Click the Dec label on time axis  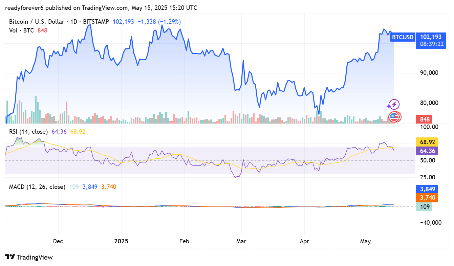point(58,241)
